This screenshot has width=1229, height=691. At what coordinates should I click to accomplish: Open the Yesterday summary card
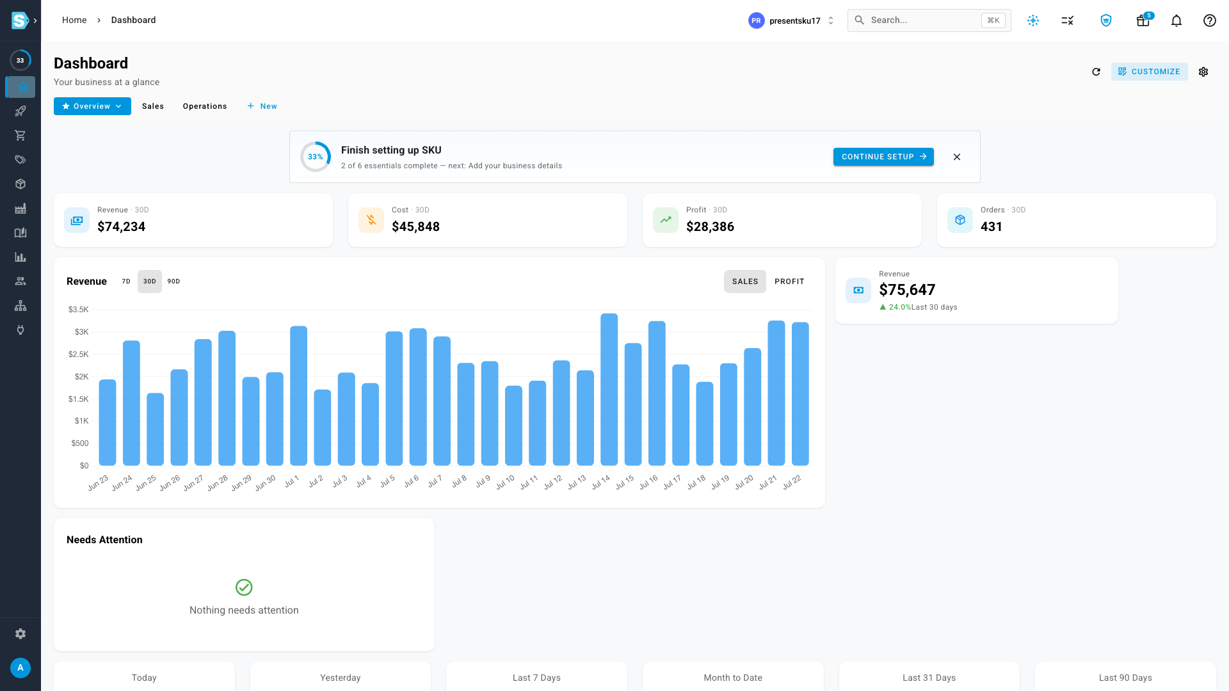(341, 676)
